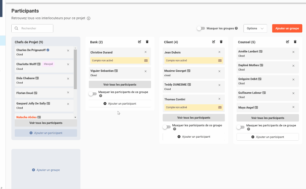The image size is (306, 189).
Task: Add a participant to the Bank group
Action: (x=120, y=104)
